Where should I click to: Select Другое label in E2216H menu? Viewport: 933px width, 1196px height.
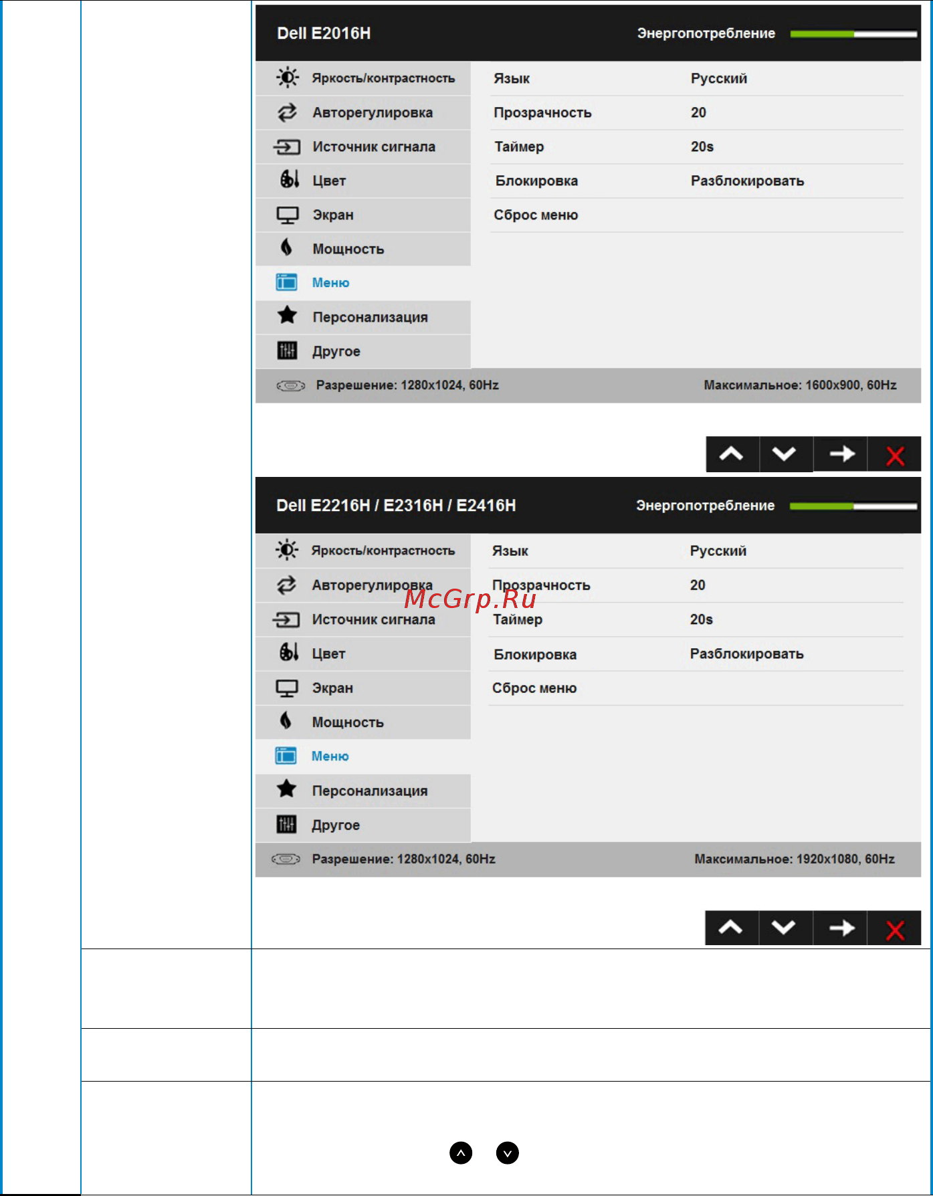tap(336, 825)
